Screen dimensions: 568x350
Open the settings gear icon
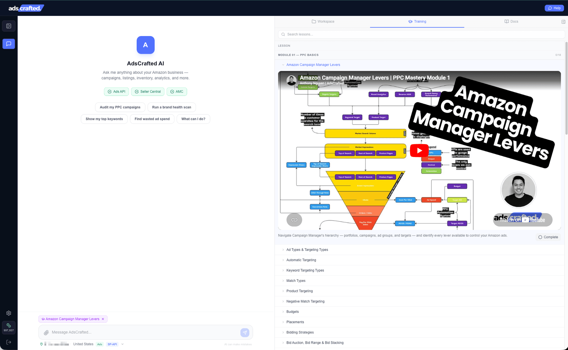9,313
